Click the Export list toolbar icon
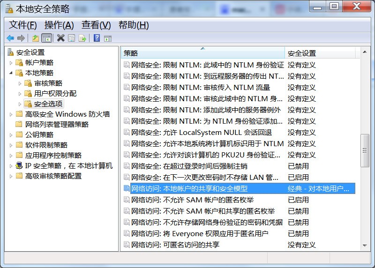The height and width of the screenshot is (268, 375). [x=82, y=38]
